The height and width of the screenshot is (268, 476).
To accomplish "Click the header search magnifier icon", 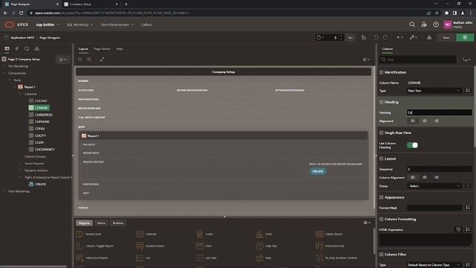I will point(412,25).
